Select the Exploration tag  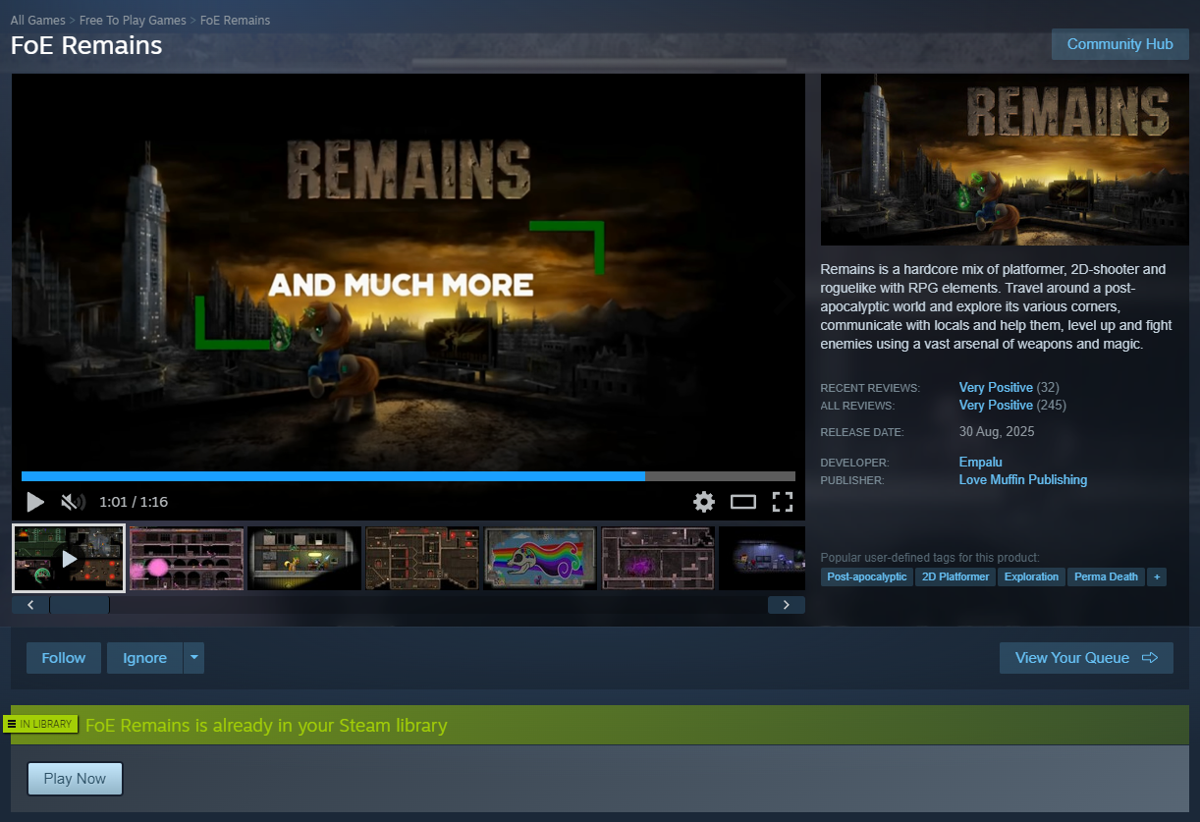pos(1032,577)
